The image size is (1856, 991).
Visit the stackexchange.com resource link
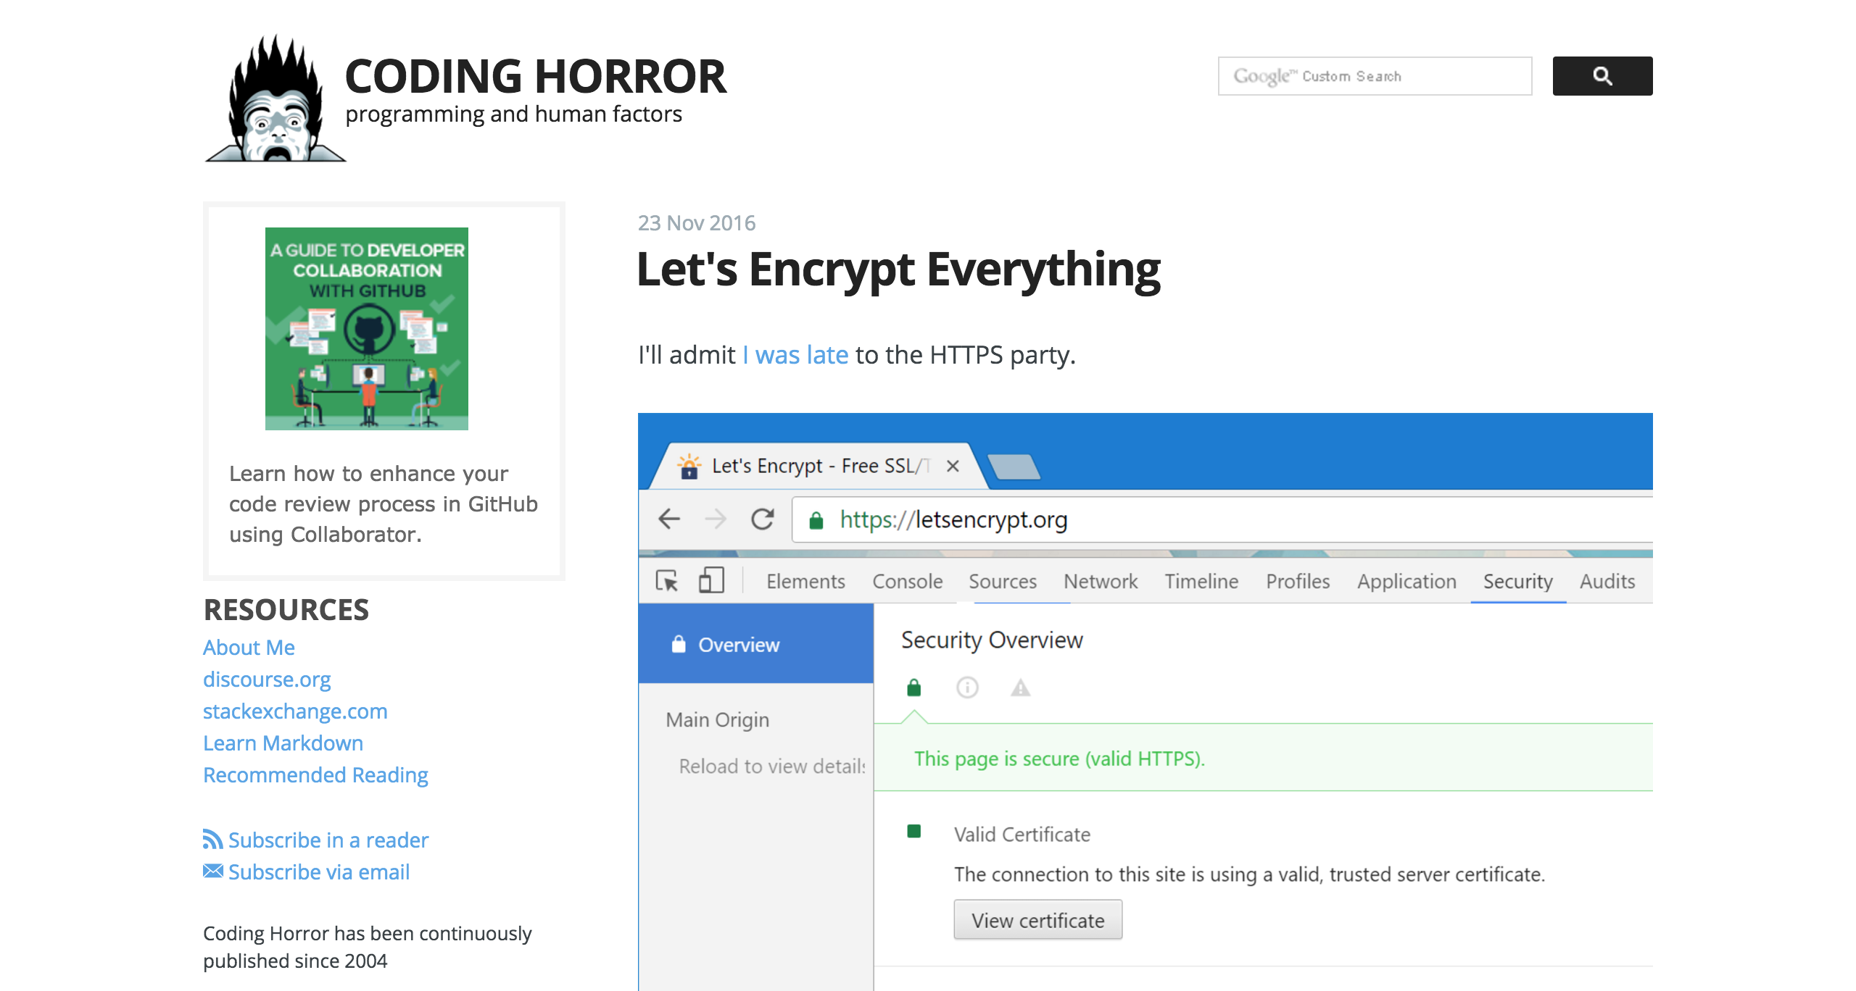(295, 711)
